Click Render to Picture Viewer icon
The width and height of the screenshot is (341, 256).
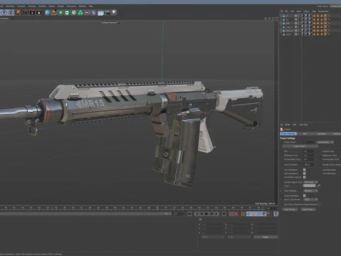(33, 12)
